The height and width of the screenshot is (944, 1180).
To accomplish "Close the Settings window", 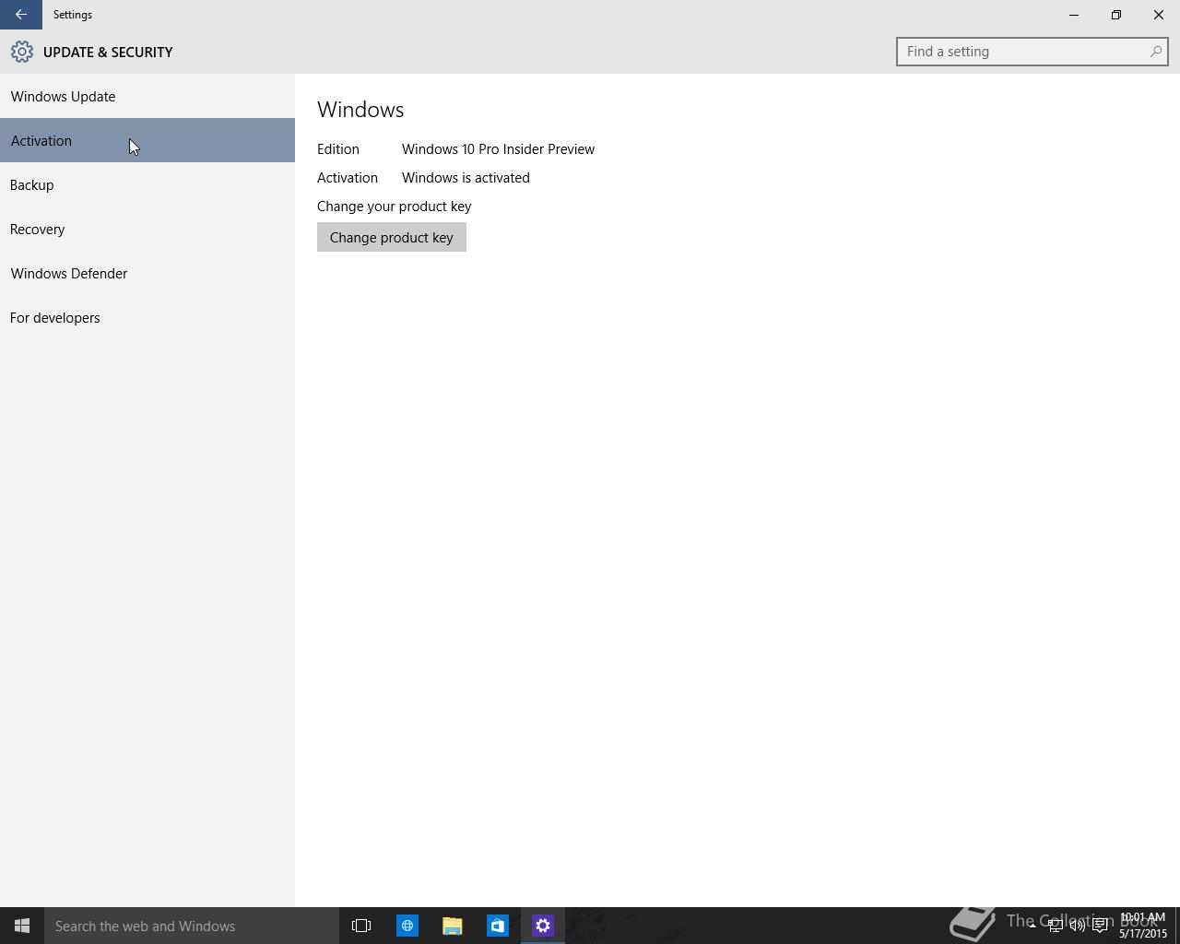I will coord(1159,15).
